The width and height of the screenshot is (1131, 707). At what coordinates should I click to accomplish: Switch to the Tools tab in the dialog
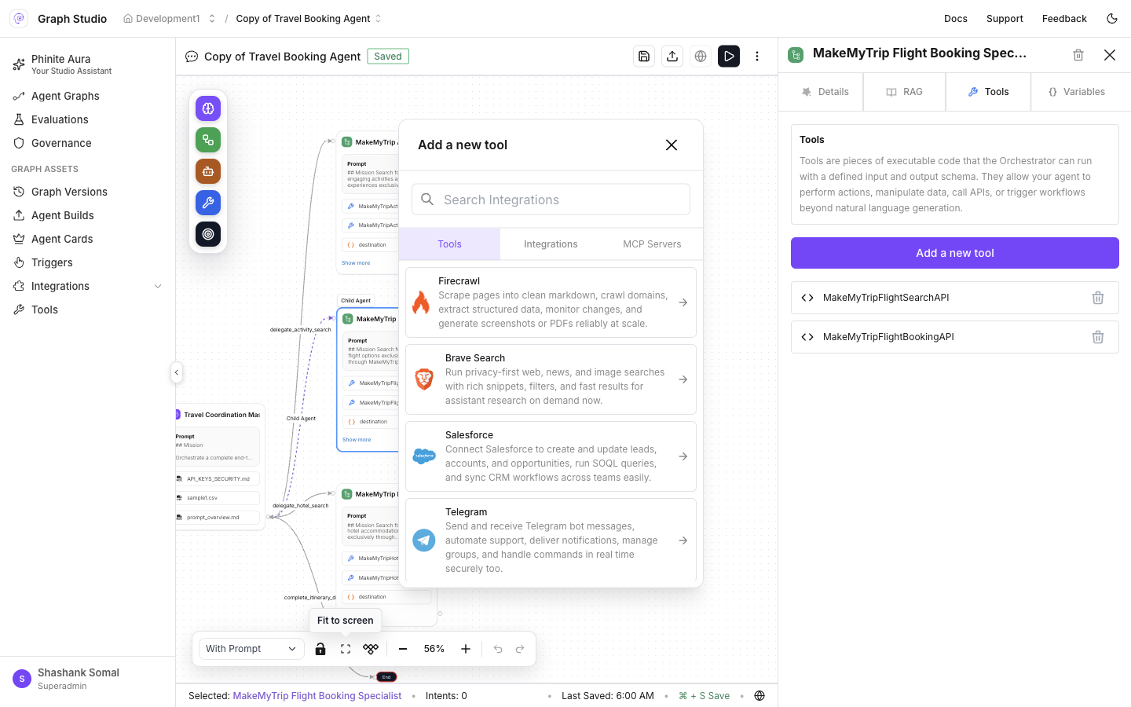(450, 244)
